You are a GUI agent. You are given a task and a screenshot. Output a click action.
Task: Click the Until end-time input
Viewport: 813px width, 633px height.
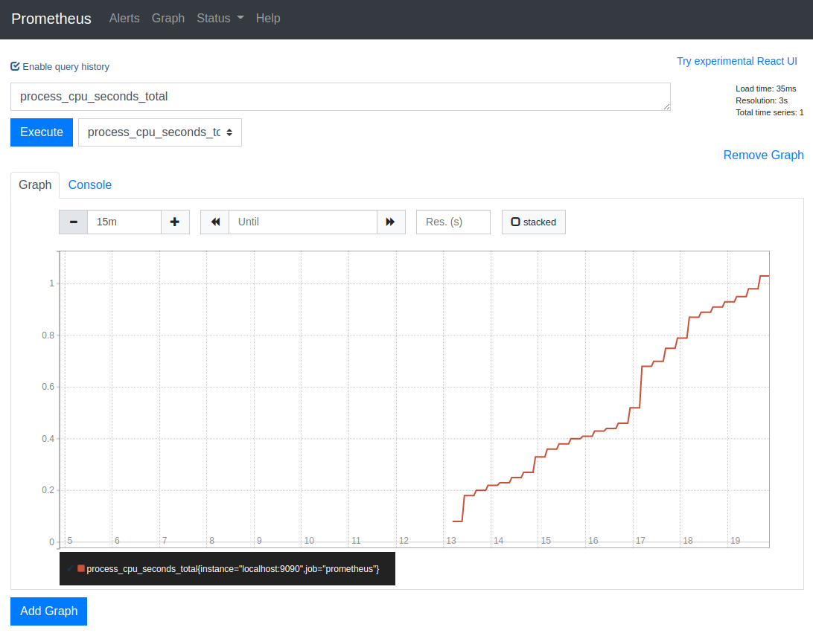click(x=303, y=222)
